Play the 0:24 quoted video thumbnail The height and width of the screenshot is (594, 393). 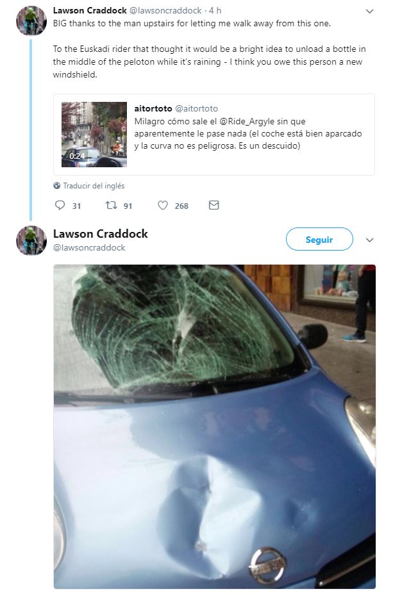[94, 135]
